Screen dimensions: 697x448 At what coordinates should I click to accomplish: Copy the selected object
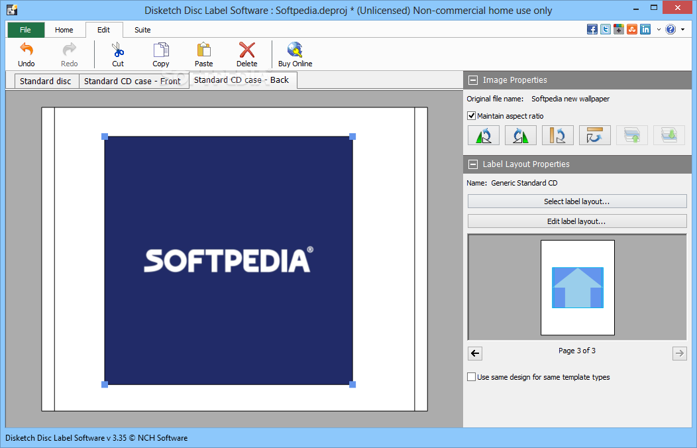tap(161, 54)
